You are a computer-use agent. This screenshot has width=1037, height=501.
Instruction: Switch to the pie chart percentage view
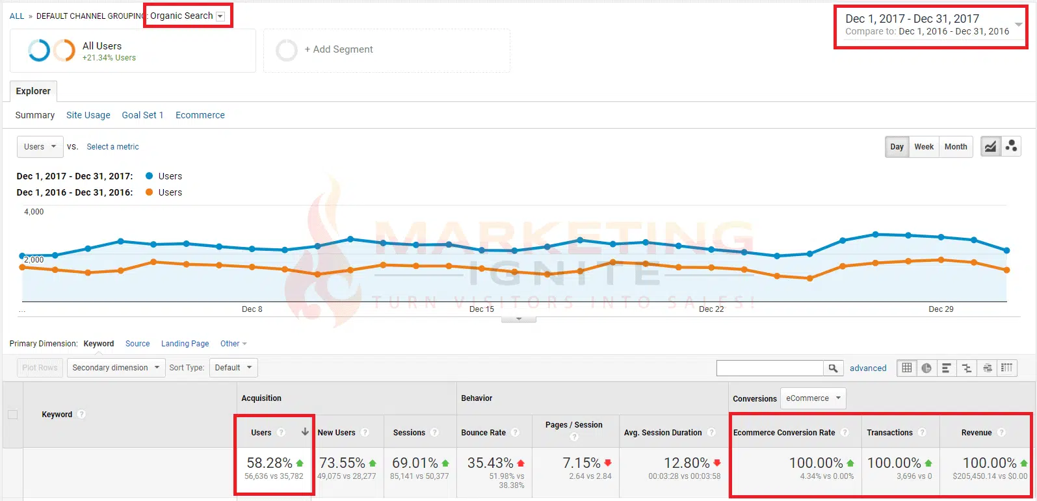[x=926, y=368]
